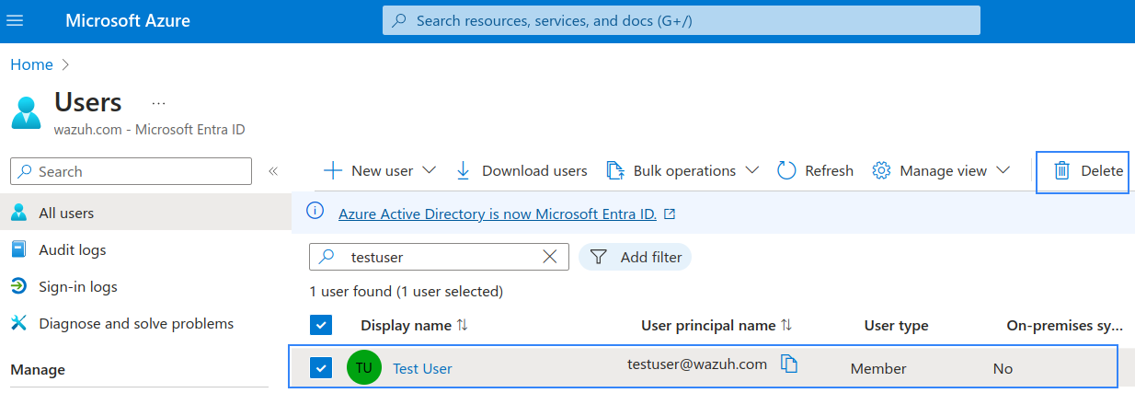
Task: Click the Download users icon
Action: [464, 170]
